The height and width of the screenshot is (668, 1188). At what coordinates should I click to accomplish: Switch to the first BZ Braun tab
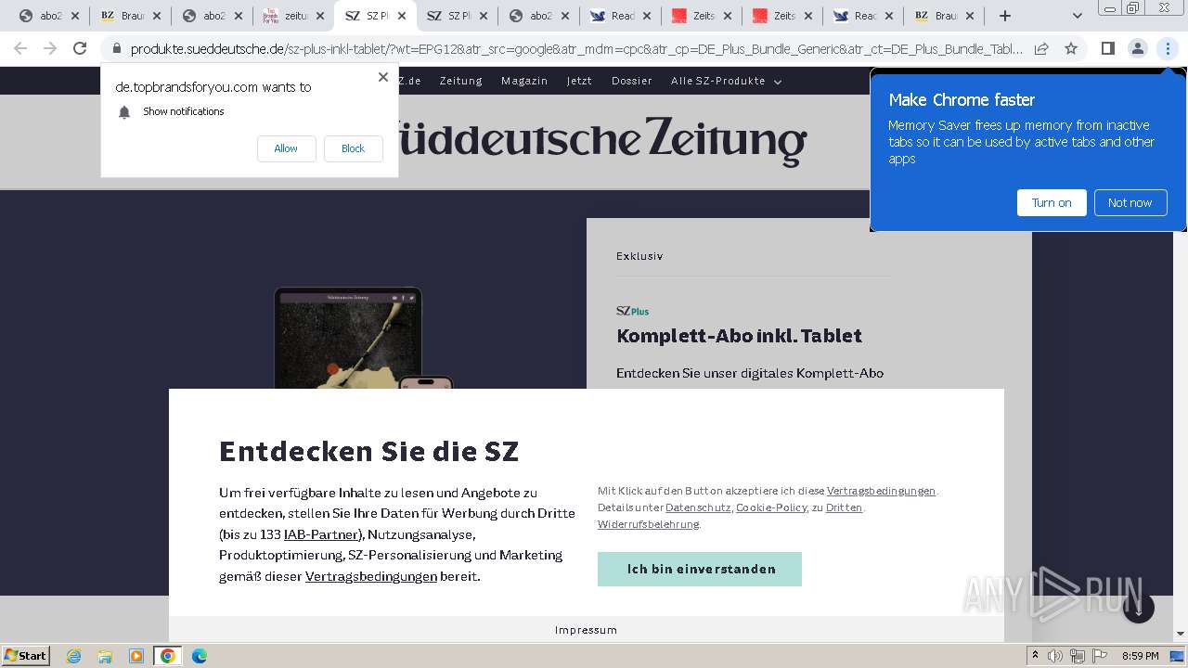coord(123,16)
